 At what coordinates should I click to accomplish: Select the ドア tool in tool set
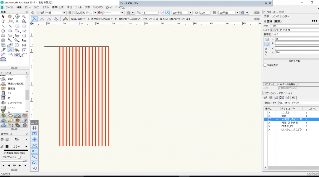tap(9, 93)
